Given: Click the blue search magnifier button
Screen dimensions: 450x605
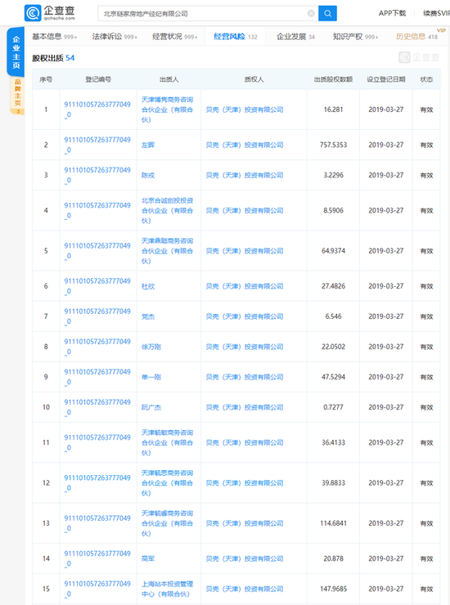Looking at the screenshot, I should (x=327, y=14).
